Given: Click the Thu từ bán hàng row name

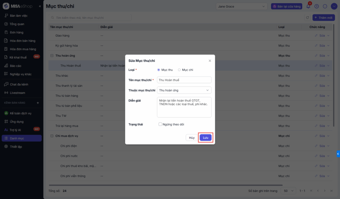Looking at the screenshot, I should pyautogui.click(x=66, y=96).
